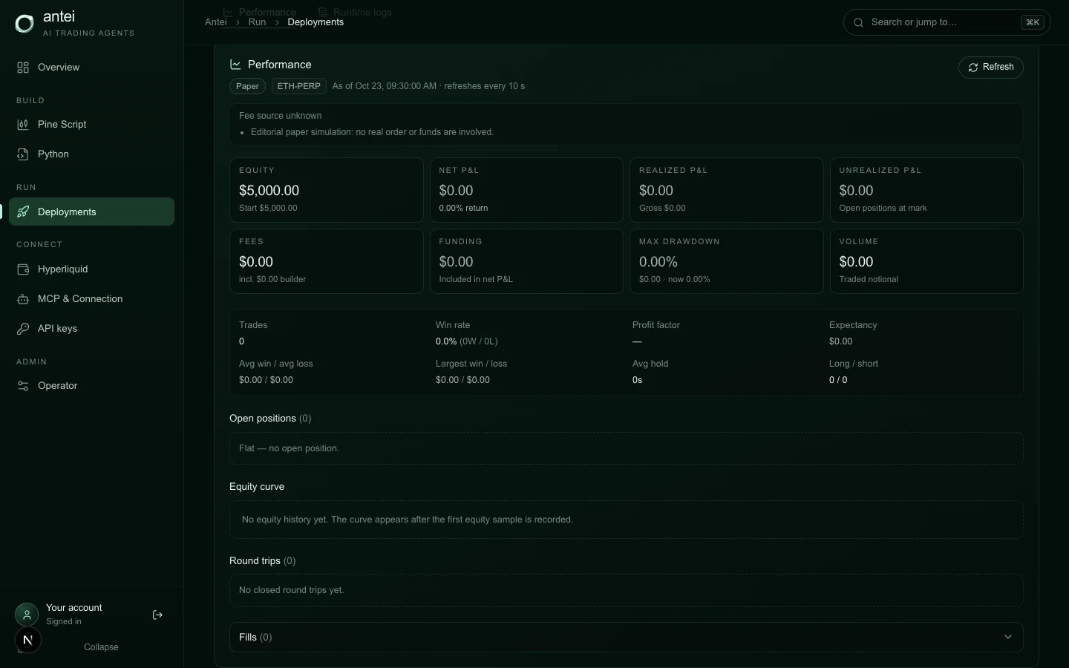Screen dimensions: 1069x668
Task: Click the Equity curve heading
Action: point(257,487)
